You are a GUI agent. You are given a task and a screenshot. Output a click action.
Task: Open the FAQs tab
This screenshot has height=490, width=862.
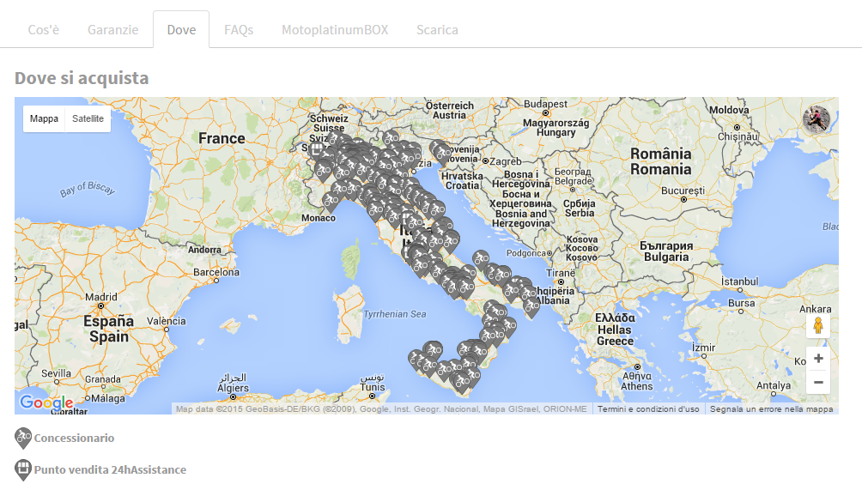(x=239, y=29)
